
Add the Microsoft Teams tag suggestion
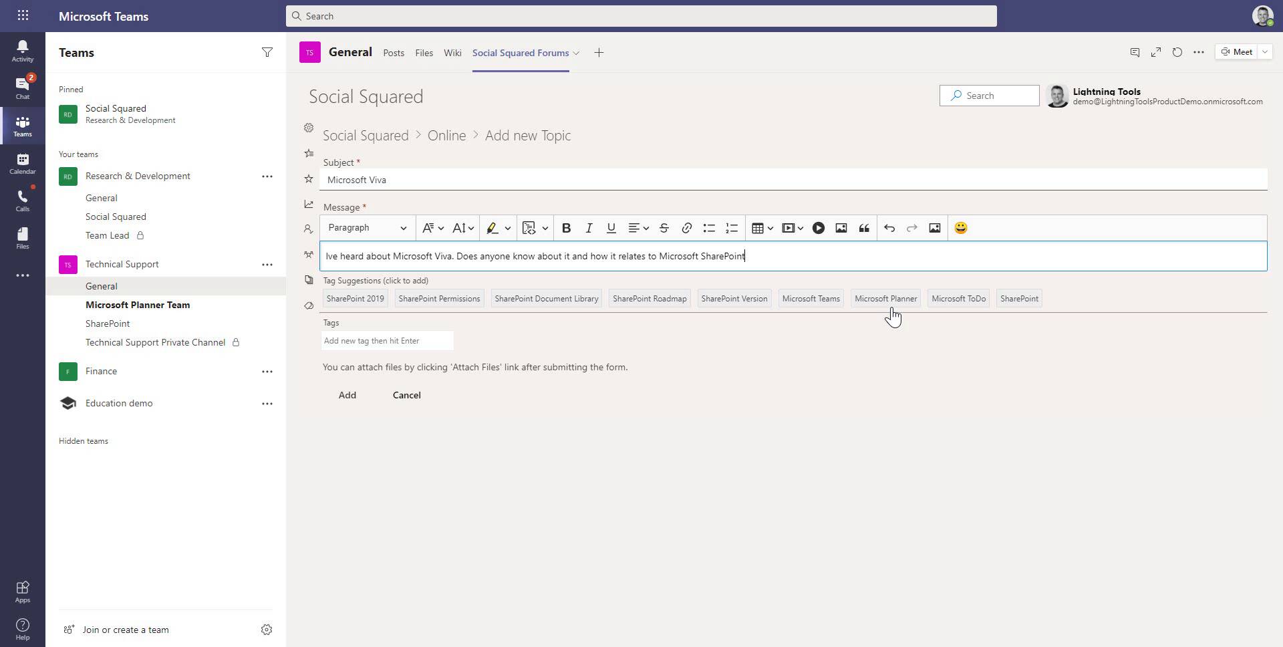click(811, 299)
